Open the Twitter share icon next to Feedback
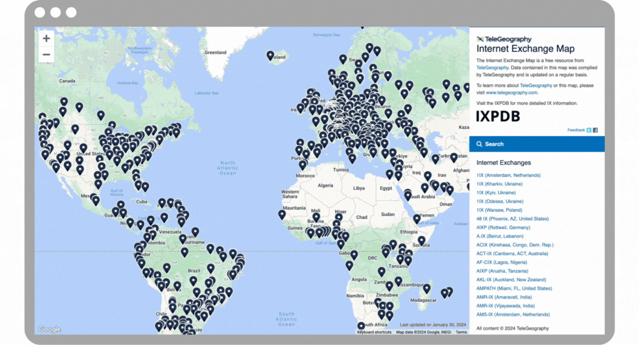Image resolution: width=639 pixels, height=345 pixels. click(589, 130)
